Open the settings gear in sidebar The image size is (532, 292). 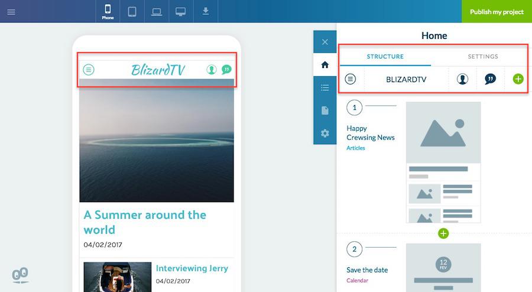(x=325, y=133)
